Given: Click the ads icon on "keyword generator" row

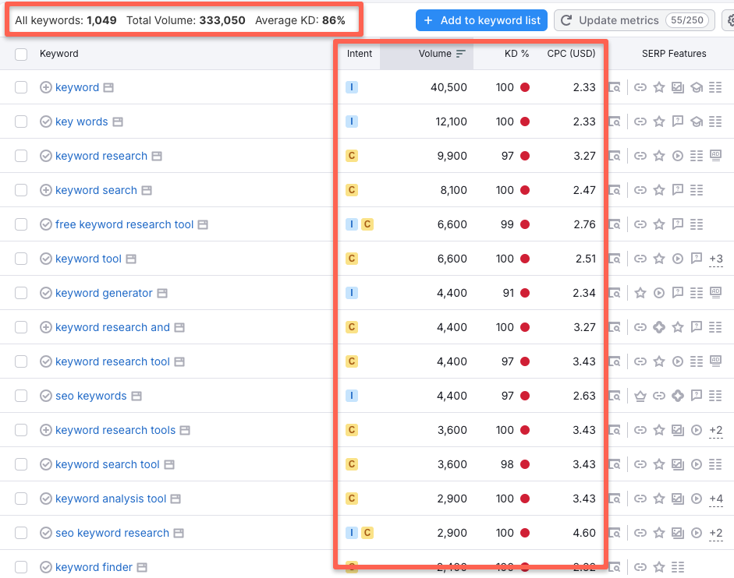Looking at the screenshot, I should [714, 292].
